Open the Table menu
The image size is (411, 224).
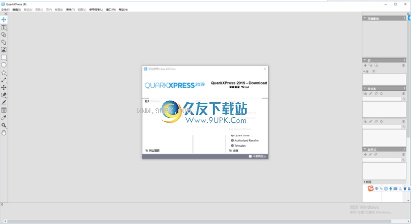(70, 10)
